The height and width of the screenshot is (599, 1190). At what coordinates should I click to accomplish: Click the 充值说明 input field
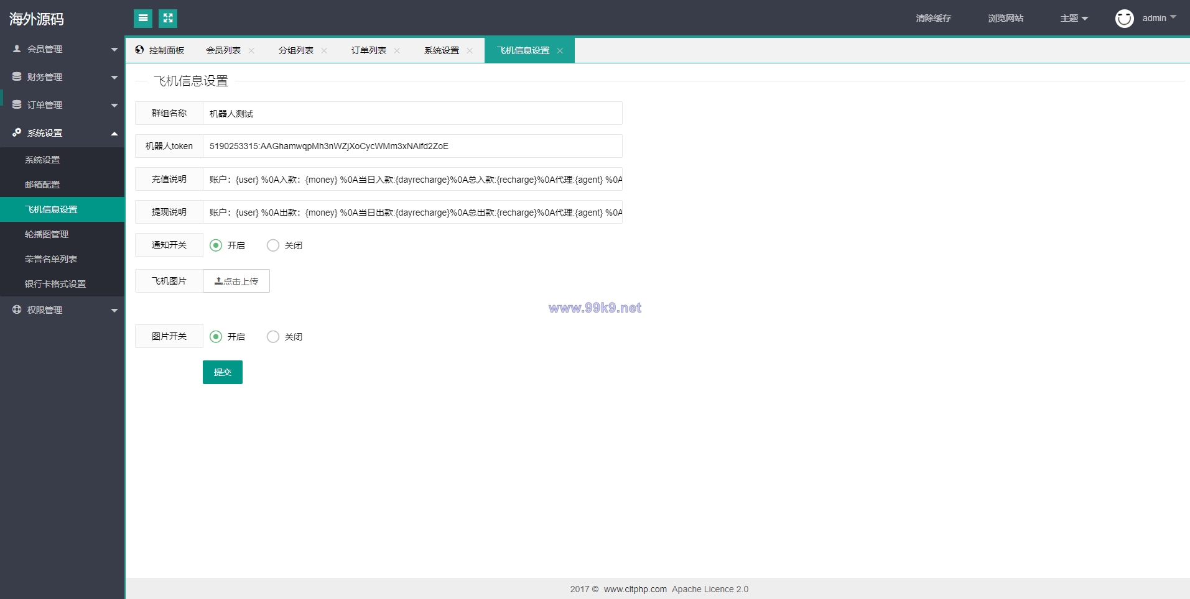coord(412,179)
